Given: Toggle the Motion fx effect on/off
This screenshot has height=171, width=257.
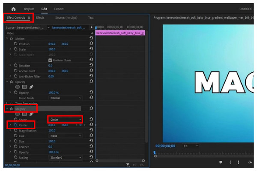Looking at the screenshot, I should 12,38.
